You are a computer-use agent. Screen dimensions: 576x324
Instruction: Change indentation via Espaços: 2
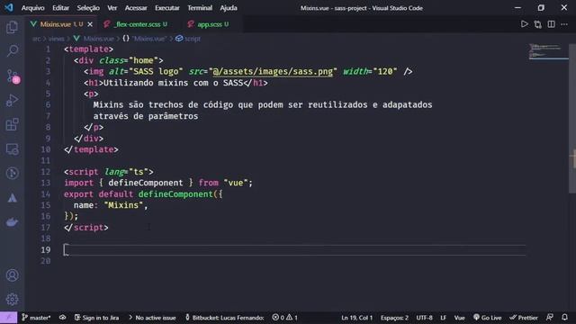394,318
